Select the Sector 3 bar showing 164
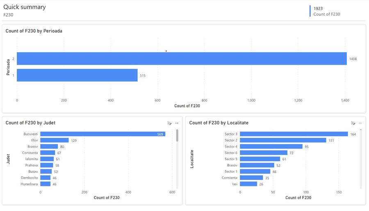Viewport: 369px width, 211px height. click(x=294, y=134)
